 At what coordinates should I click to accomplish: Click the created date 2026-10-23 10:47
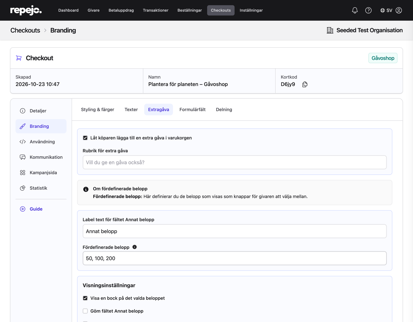point(37,84)
